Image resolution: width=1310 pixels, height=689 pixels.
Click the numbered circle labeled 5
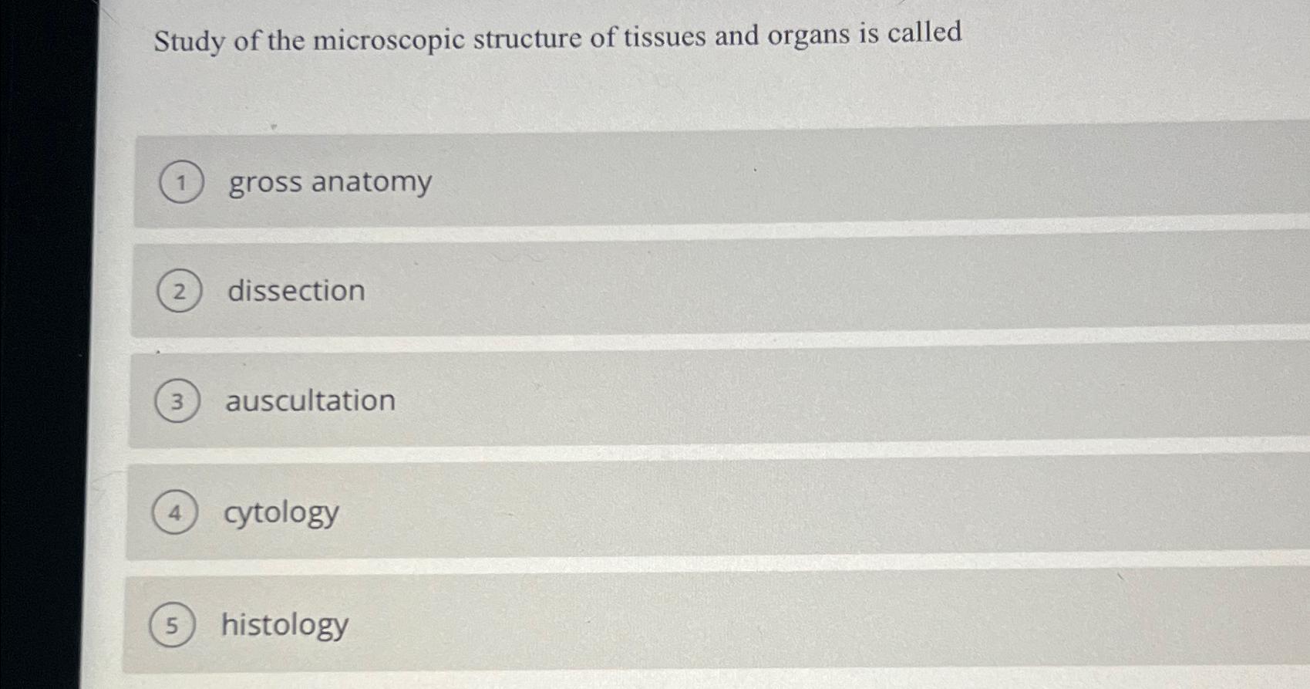pyautogui.click(x=173, y=627)
